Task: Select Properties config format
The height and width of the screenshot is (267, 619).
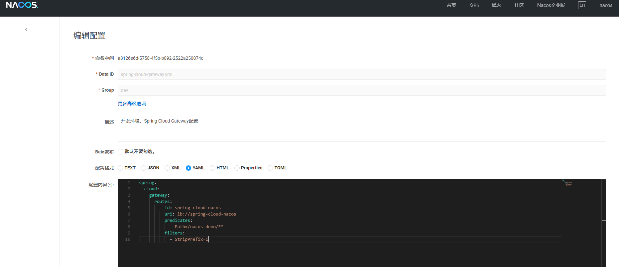Action: pyautogui.click(x=237, y=168)
